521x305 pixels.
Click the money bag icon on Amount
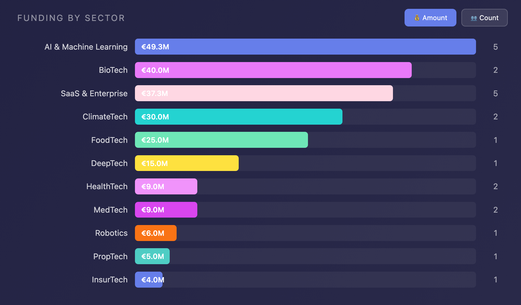417,18
